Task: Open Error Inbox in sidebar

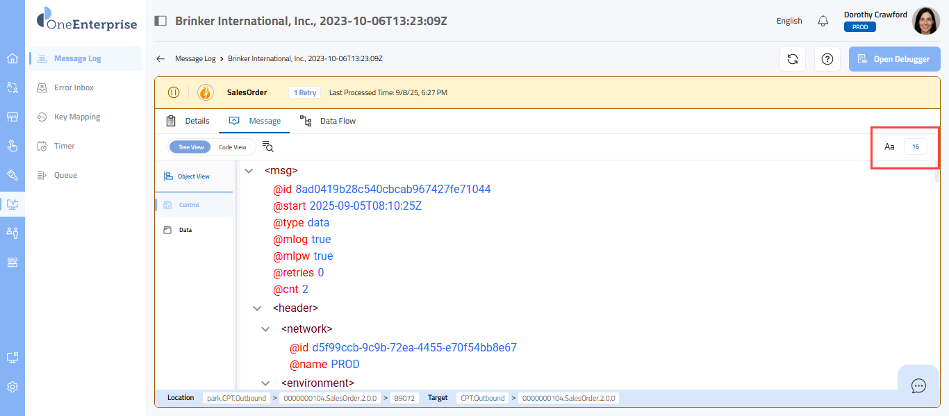Action: [x=74, y=88]
